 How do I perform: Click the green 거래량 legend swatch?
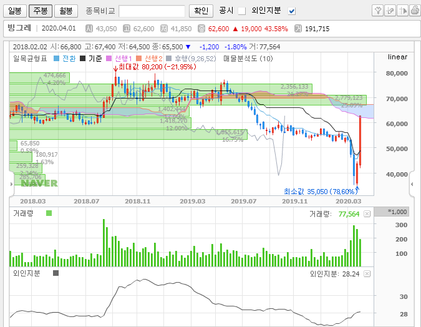[x=49, y=213]
